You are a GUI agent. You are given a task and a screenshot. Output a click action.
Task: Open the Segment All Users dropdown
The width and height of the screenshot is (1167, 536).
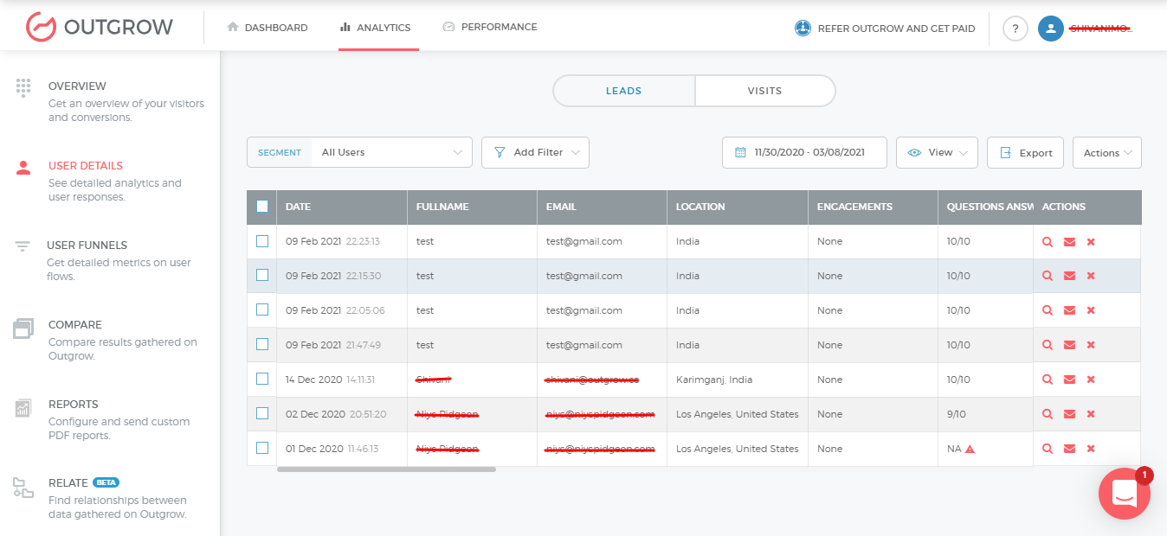click(359, 152)
